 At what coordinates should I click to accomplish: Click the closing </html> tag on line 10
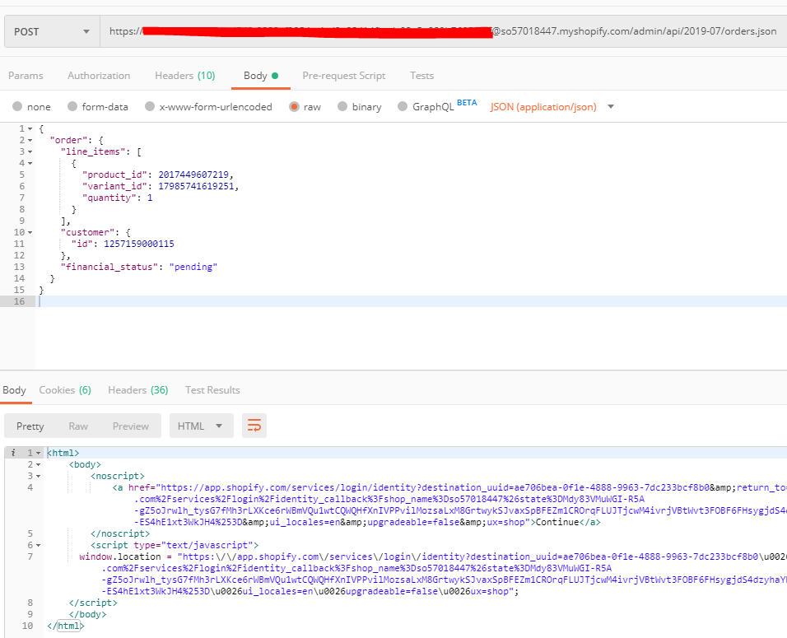pyautogui.click(x=66, y=626)
